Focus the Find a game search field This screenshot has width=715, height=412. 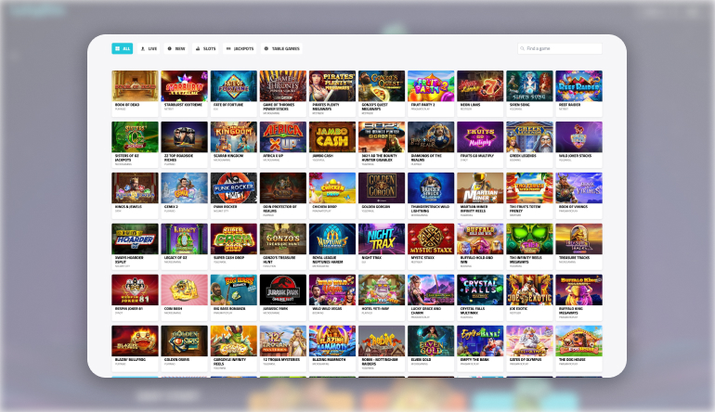tap(560, 48)
